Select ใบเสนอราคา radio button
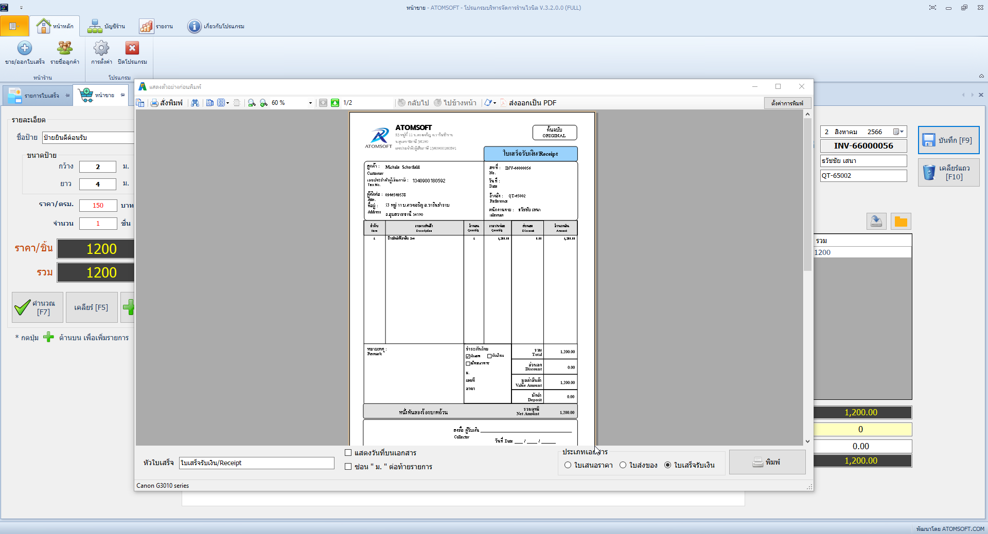 pos(568,465)
